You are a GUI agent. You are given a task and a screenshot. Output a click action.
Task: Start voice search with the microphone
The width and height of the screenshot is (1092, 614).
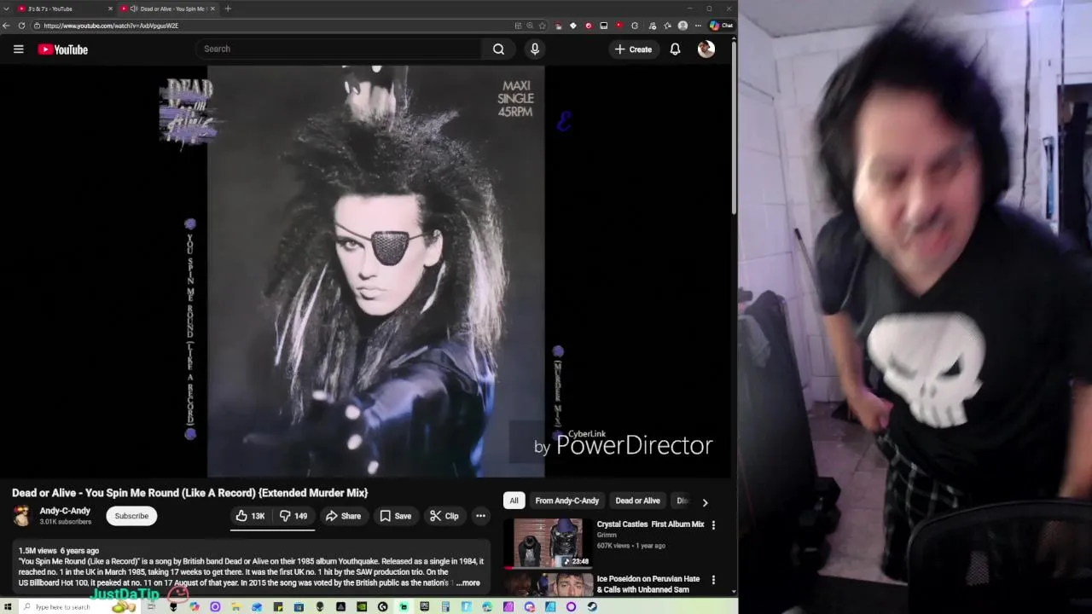click(535, 49)
